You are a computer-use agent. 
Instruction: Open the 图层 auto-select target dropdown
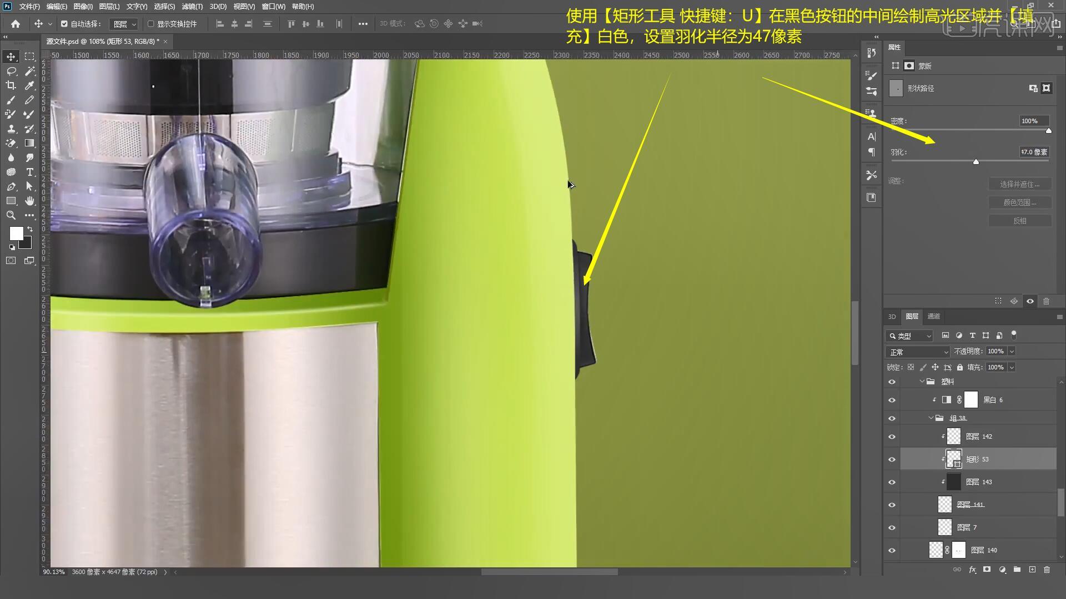tap(124, 24)
